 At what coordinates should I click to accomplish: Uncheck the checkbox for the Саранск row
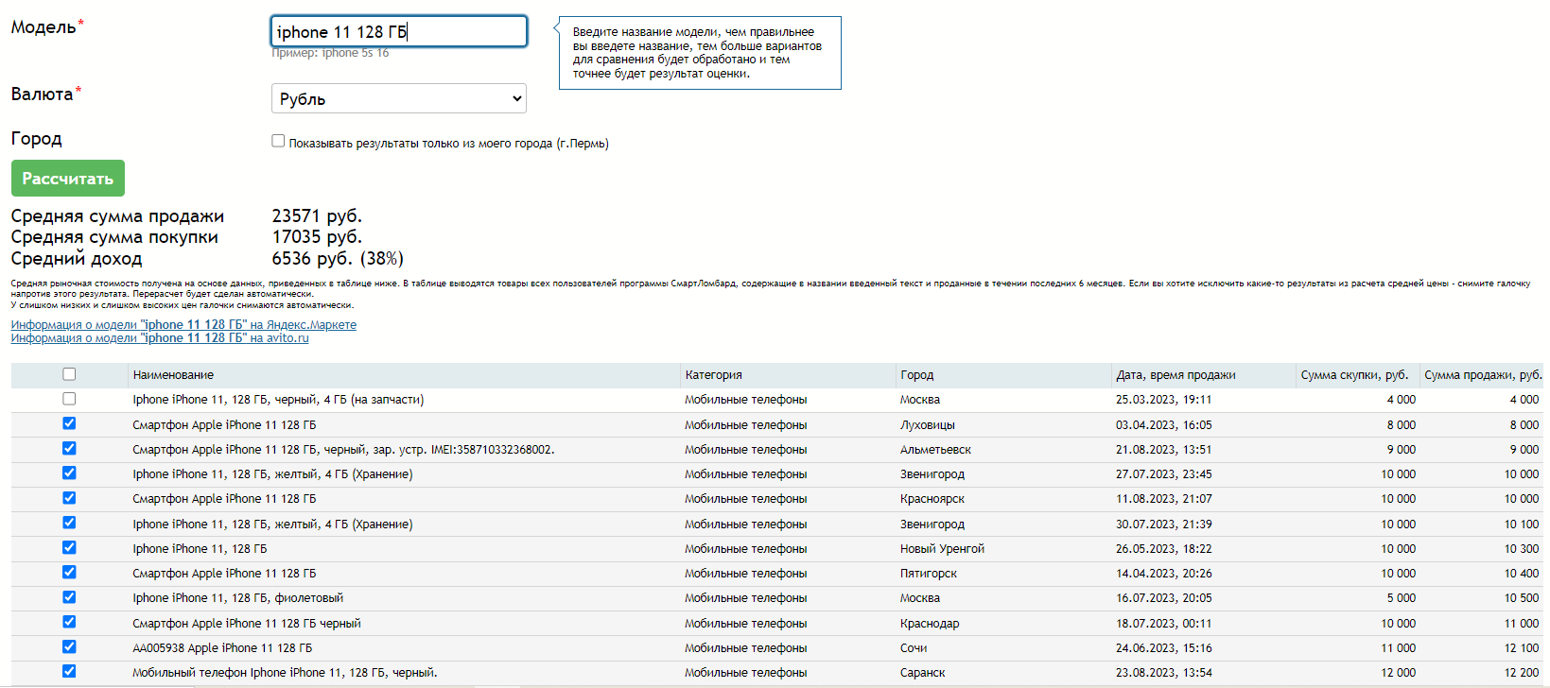pos(69,671)
